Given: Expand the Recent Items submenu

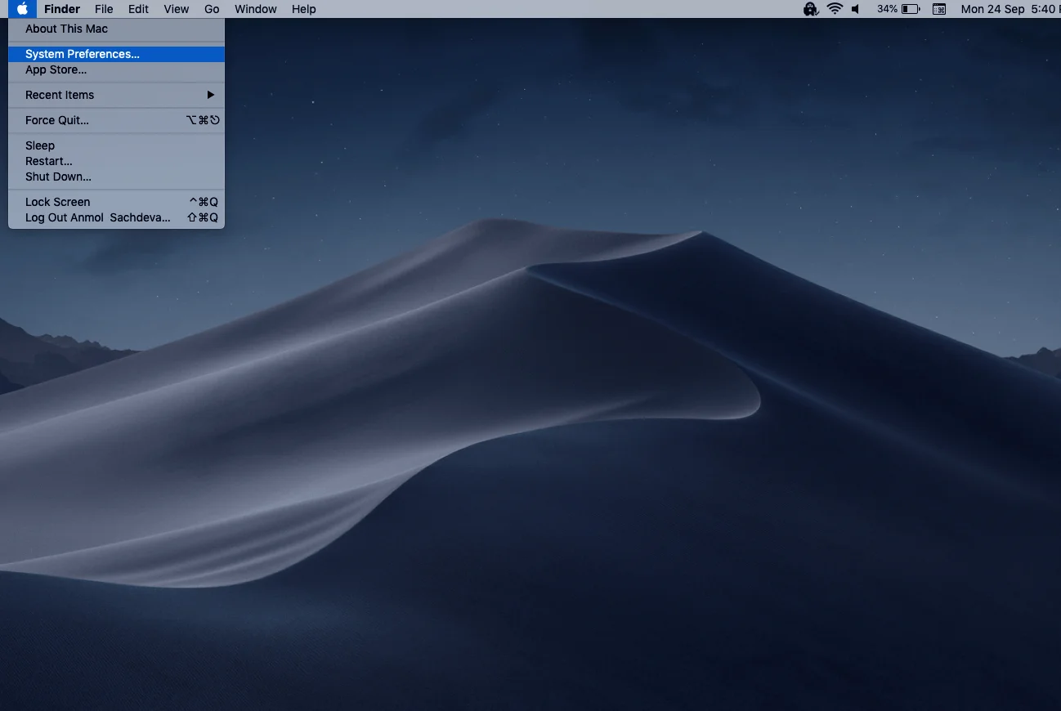Looking at the screenshot, I should (116, 95).
